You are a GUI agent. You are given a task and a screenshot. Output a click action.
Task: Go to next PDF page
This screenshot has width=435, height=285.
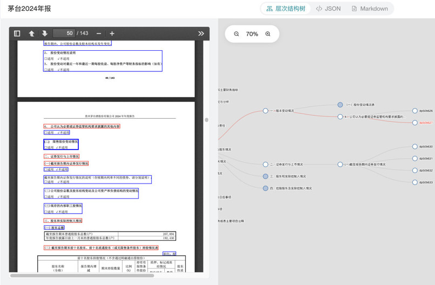coord(44,33)
